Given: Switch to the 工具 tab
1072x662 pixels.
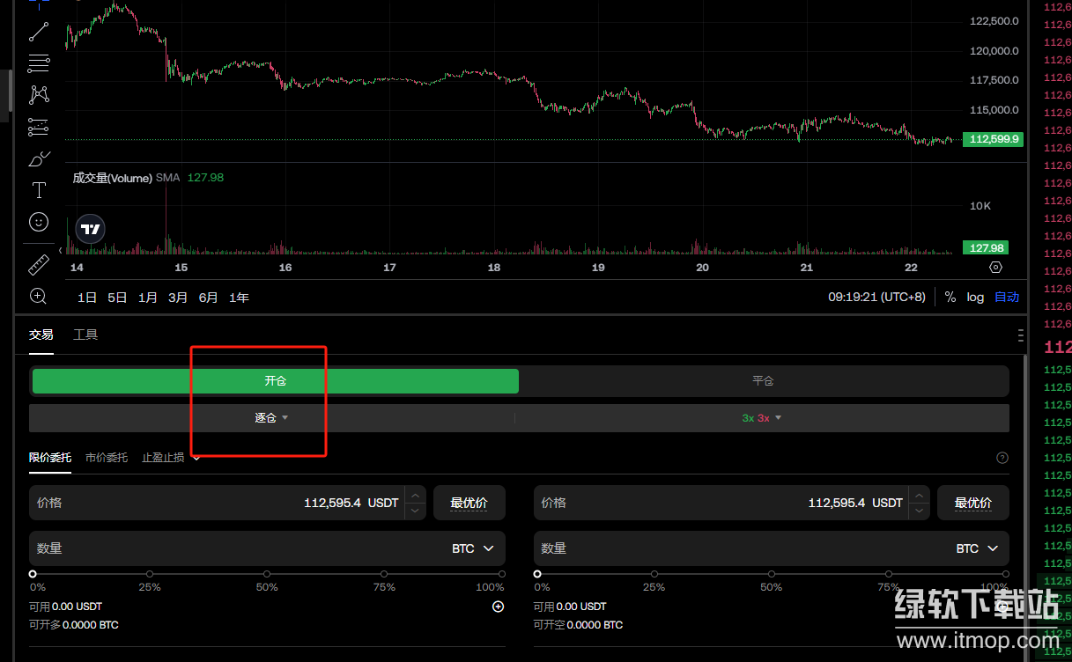Looking at the screenshot, I should pos(85,335).
